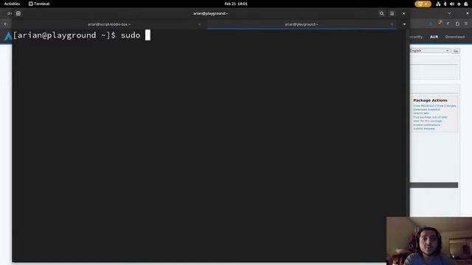The width and height of the screenshot is (472, 265).
Task: Close the arian@playground tab
Action: 392,24
